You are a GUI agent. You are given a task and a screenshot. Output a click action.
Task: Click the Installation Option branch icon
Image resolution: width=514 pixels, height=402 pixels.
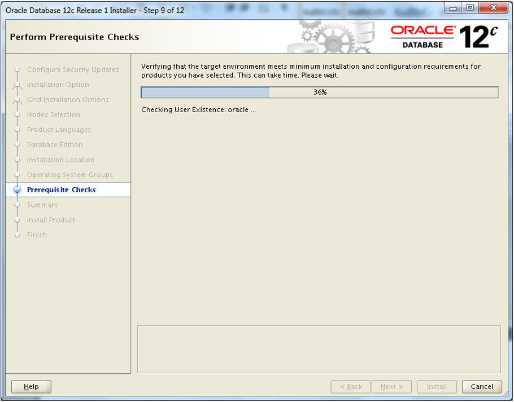click(x=17, y=85)
